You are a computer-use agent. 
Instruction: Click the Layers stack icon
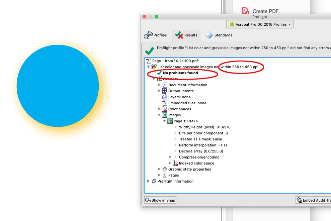pyautogui.click(x=164, y=97)
